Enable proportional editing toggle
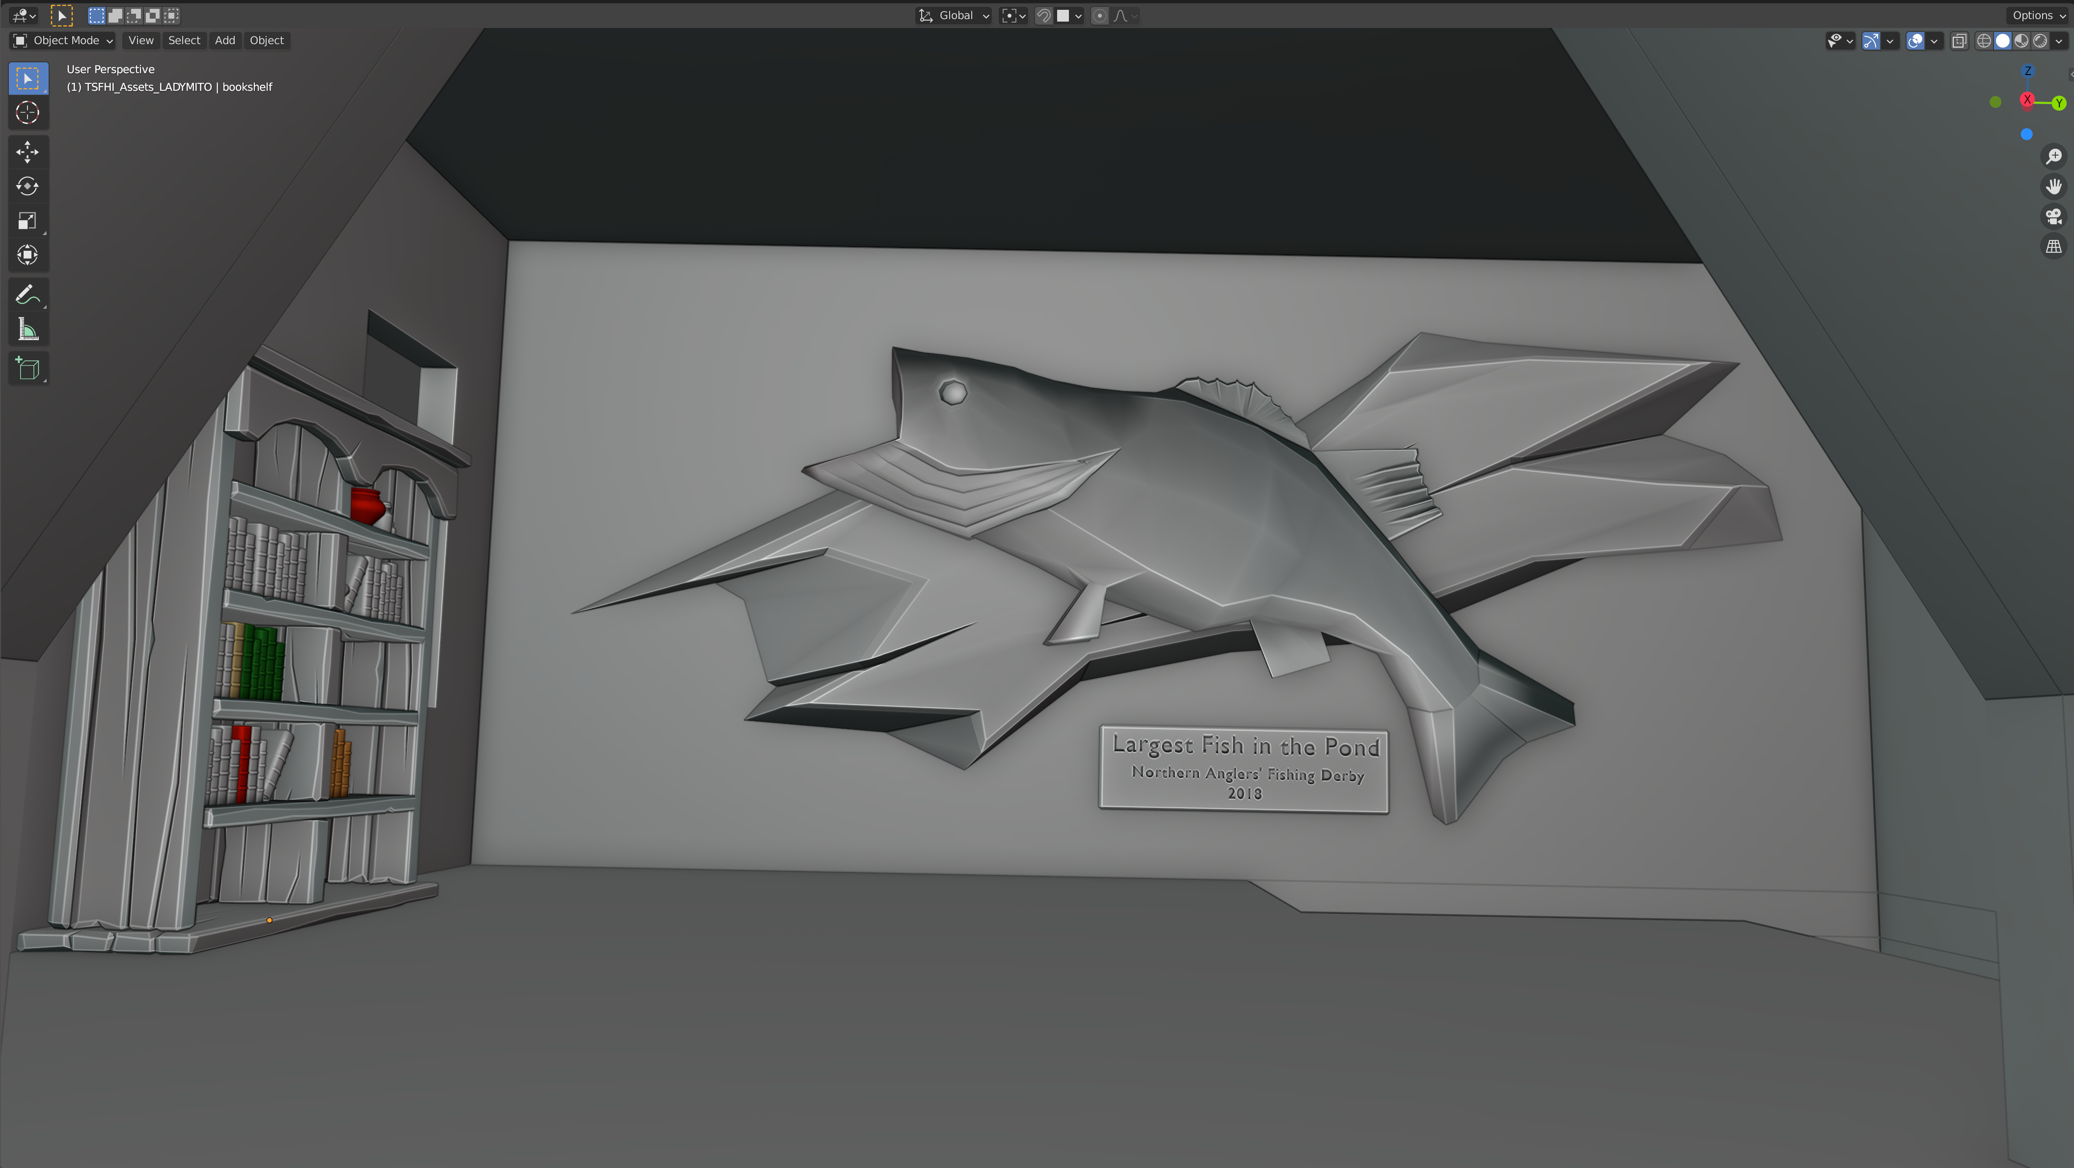Screen dimensions: 2074x1168 (1100, 15)
